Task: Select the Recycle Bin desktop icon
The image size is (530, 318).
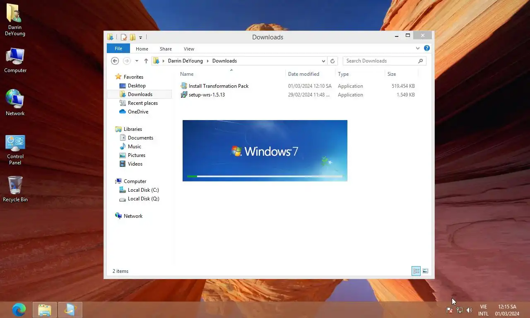Action: pyautogui.click(x=15, y=189)
